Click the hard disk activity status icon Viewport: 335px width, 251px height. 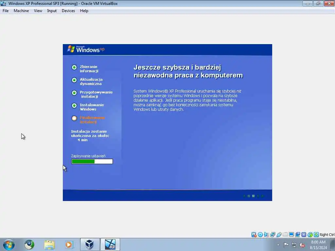pyautogui.click(x=254, y=235)
